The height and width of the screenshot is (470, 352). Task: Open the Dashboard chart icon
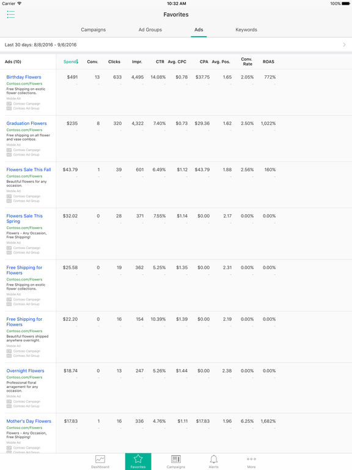click(100, 459)
